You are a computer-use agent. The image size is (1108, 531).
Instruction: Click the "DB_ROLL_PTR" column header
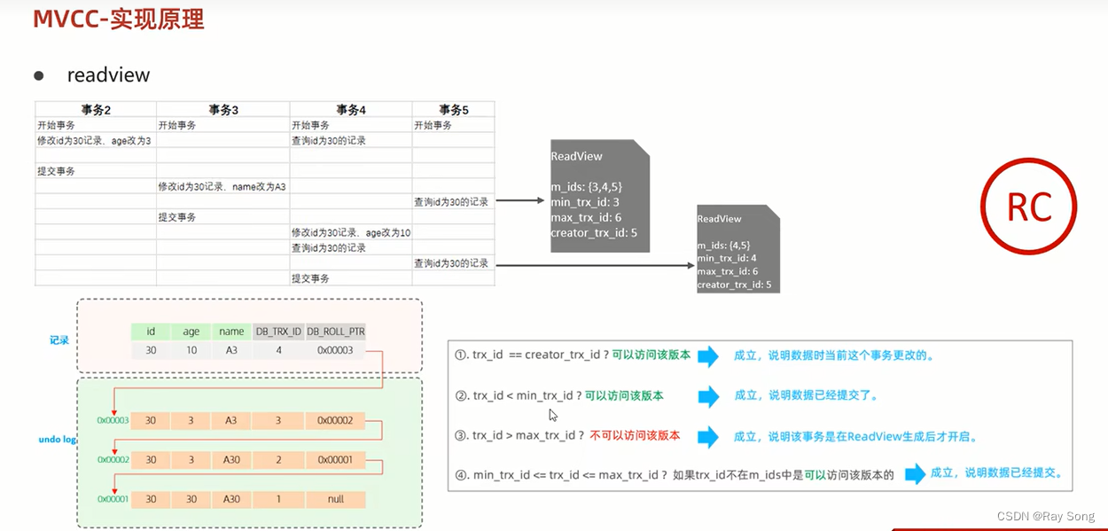point(336,332)
